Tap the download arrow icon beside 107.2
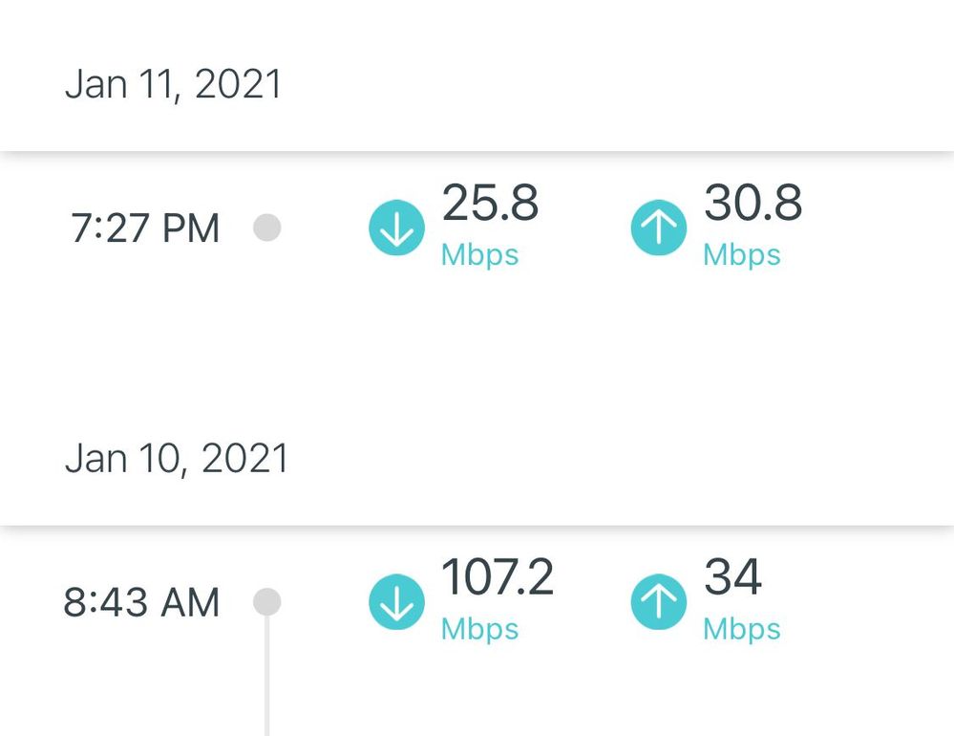 [396, 602]
